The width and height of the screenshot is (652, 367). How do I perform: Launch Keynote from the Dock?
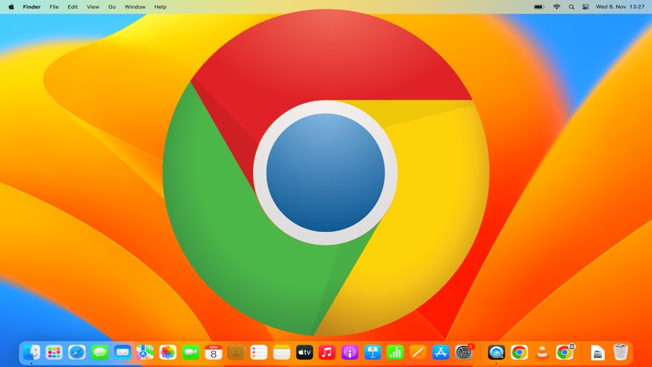(372, 352)
